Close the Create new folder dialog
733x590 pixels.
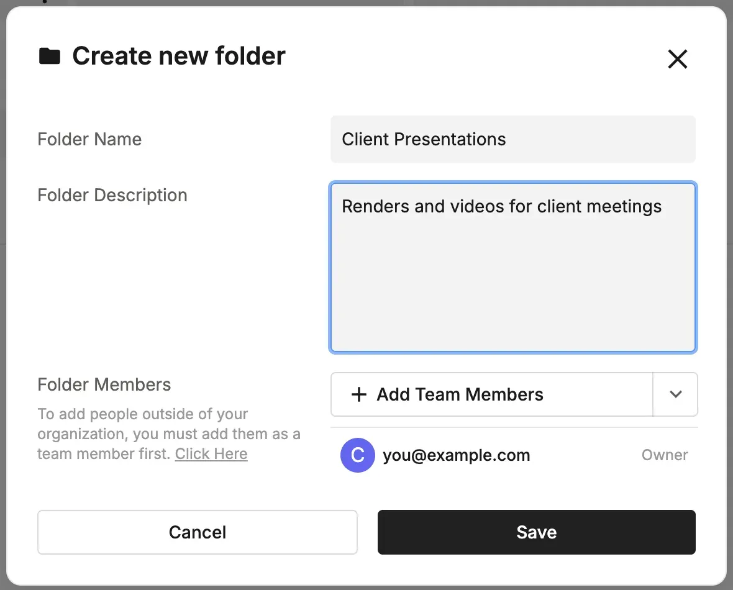click(677, 59)
